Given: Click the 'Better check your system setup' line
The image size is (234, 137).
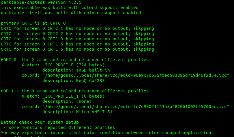Looking at the screenshot, I should pyautogui.click(x=40, y=123).
